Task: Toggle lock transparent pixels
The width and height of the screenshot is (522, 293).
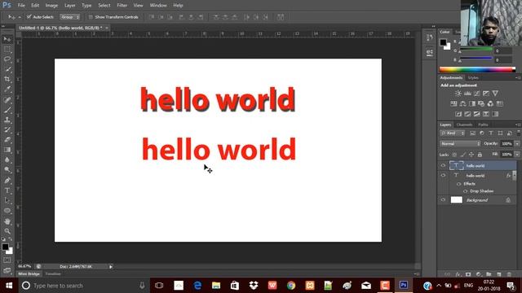Action: tap(454, 155)
